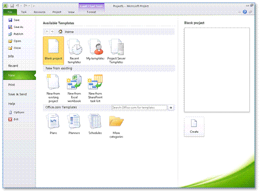The height and width of the screenshot is (193, 260).
Task: Click the Create button
Action: pyautogui.click(x=194, y=126)
